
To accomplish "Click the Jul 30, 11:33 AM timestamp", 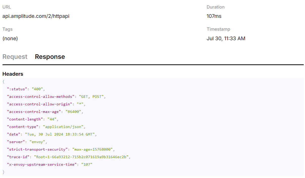I will pos(226,38).
